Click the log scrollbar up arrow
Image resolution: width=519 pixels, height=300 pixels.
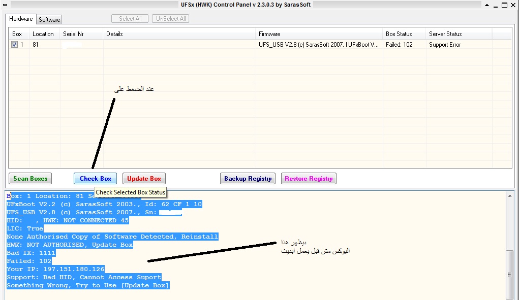[x=510, y=196]
